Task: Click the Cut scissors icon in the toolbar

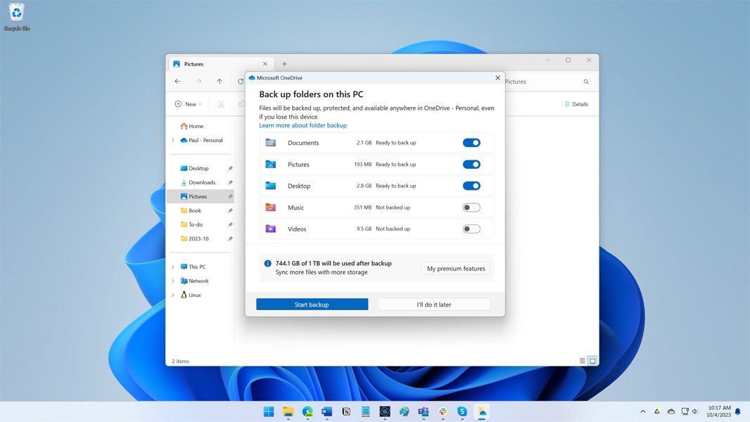Action: 221,103
